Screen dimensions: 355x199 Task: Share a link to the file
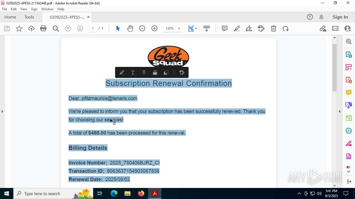[x=323, y=28]
